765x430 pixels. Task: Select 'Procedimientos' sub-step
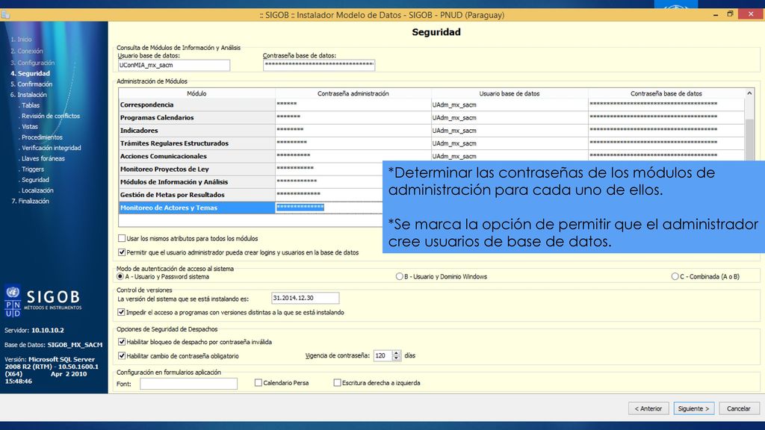pos(40,137)
